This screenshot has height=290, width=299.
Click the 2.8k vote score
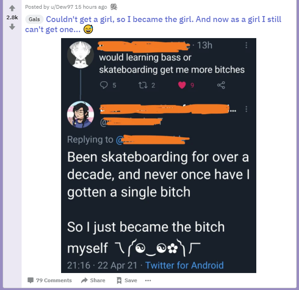(x=12, y=17)
